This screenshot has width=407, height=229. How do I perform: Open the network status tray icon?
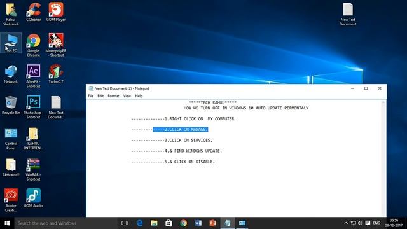coord(354,223)
